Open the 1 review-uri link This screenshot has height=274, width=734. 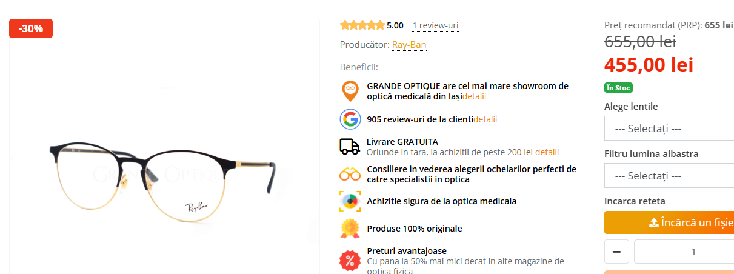[435, 25]
